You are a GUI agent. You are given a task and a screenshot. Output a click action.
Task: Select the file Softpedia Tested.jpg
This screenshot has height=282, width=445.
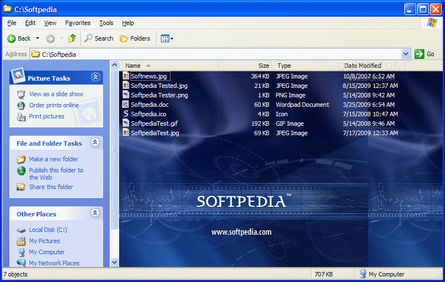click(x=159, y=86)
